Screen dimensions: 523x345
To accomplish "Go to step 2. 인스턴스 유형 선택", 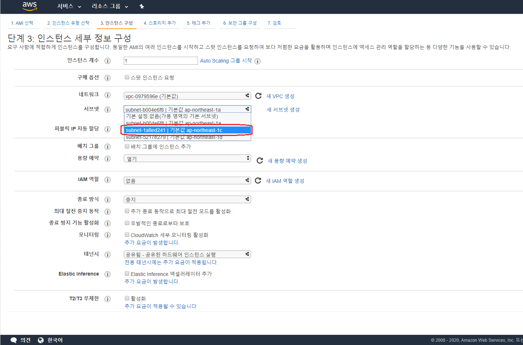I will 68,23.
